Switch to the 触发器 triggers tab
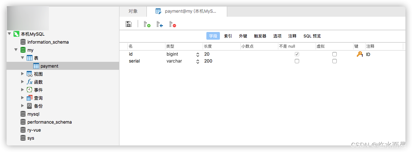The height and width of the screenshot is (152, 412). click(260, 36)
